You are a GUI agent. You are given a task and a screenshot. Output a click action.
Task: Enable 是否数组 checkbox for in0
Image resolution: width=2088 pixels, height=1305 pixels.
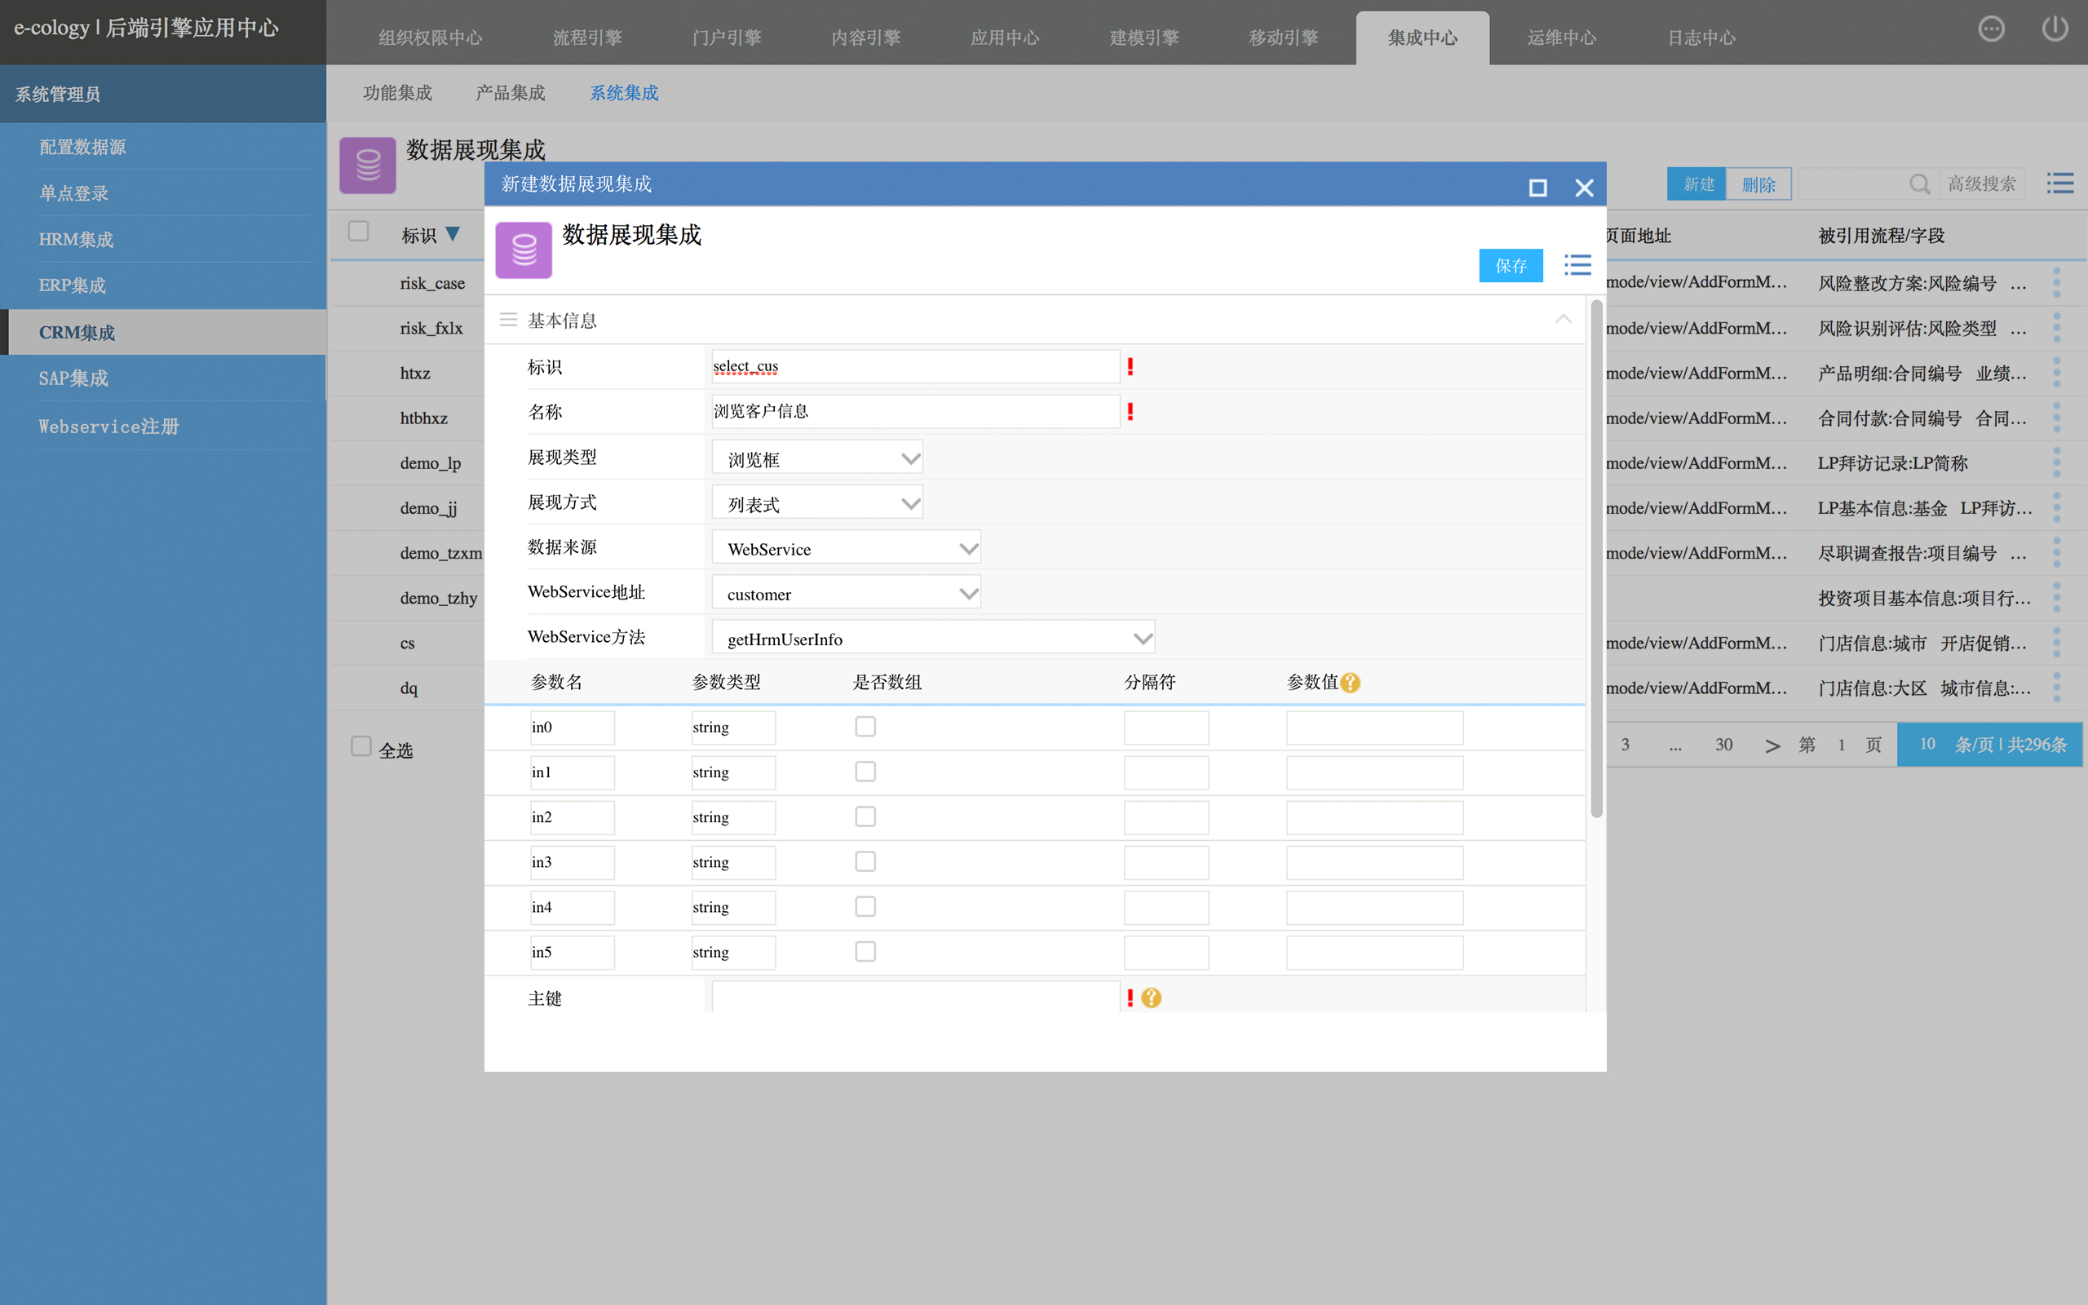click(x=865, y=727)
